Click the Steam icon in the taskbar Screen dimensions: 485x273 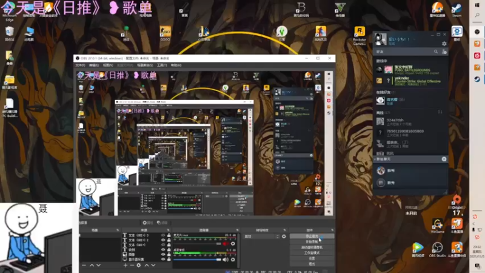(x=477, y=79)
